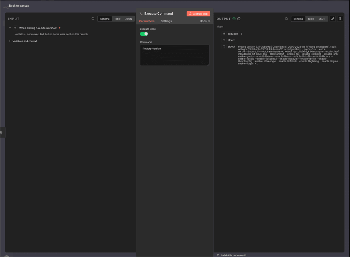Click the trigger cursor icon beside 'When clicking Execute workflow'
This screenshot has height=257, width=350.
15,28
